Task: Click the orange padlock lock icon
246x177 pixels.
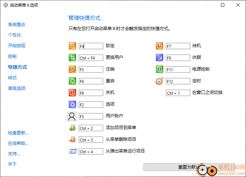Action: (72, 46)
